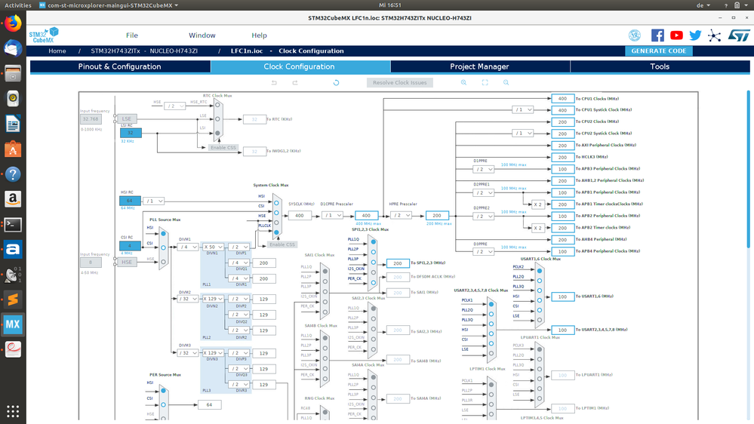754x424 pixels.
Task: Click the SYSCLK 400 MHz field
Action: [x=300, y=215]
